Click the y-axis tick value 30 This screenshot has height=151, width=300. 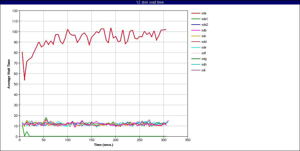(x=16, y=105)
